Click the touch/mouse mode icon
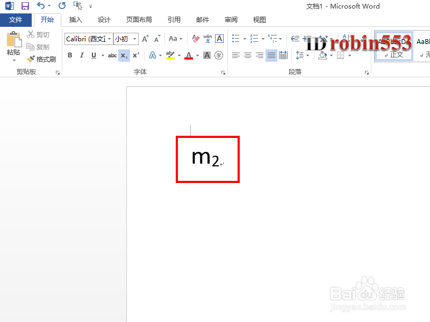The width and height of the screenshot is (430, 322). [78, 5]
